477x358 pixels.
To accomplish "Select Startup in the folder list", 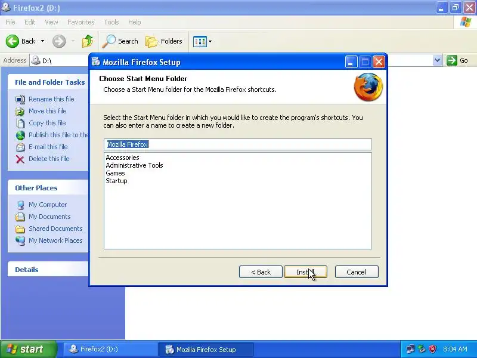I will click(x=116, y=181).
